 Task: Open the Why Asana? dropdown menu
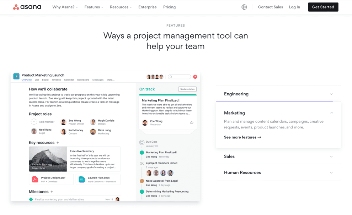(x=65, y=7)
